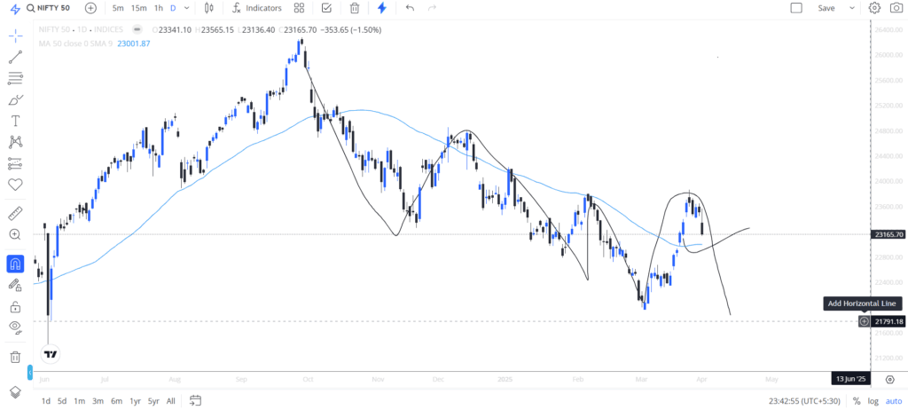Switch to 15m timeframe
The width and height of the screenshot is (908, 410).
[138, 8]
